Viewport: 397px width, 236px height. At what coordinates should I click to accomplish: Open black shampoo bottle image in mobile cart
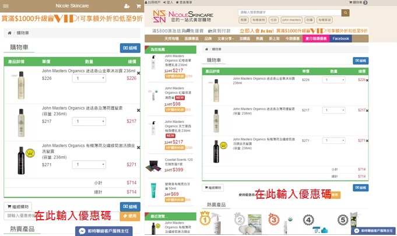pyautogui.click(x=21, y=160)
